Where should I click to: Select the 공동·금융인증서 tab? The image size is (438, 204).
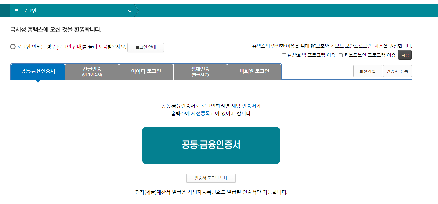pyautogui.click(x=38, y=72)
